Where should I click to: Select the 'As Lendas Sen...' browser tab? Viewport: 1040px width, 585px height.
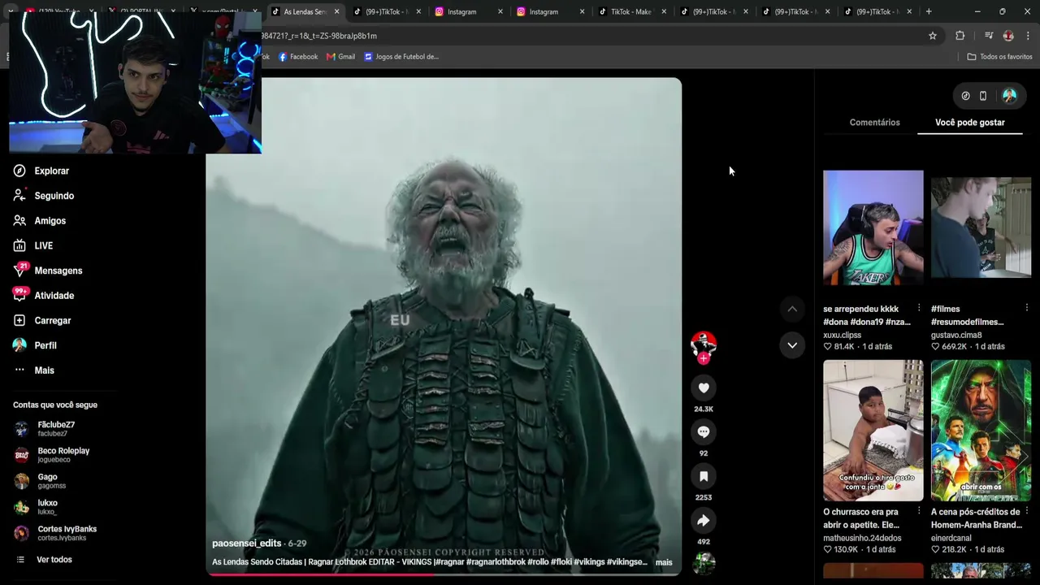click(304, 11)
